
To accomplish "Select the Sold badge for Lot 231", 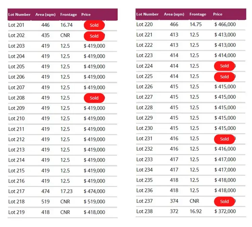I will click(x=224, y=139).
